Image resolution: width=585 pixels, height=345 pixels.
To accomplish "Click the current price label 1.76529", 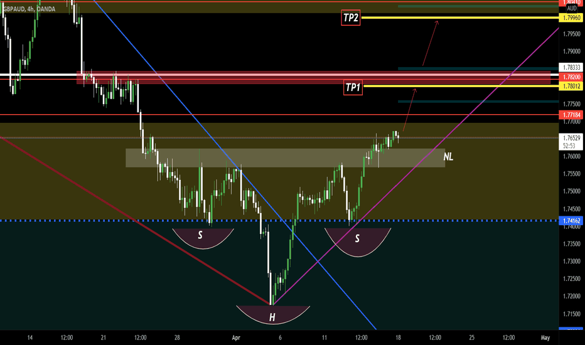I will (571, 138).
